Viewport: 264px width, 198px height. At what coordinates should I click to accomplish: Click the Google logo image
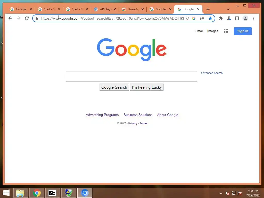[x=132, y=49]
